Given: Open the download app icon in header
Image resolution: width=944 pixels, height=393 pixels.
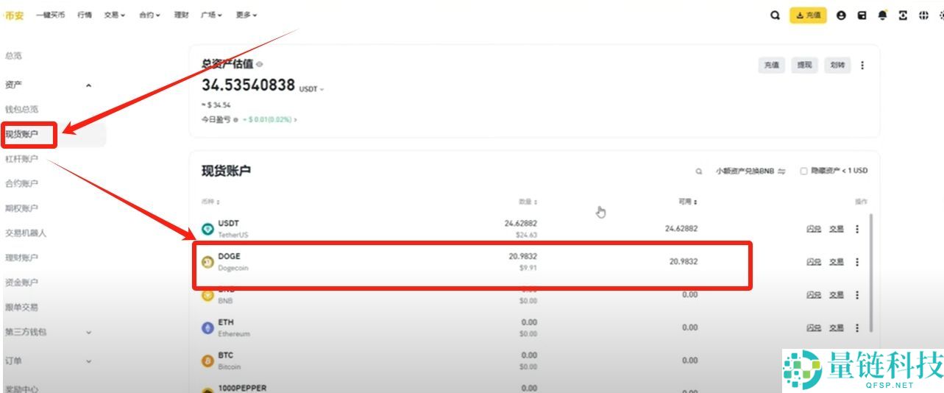Looking at the screenshot, I should [x=903, y=15].
